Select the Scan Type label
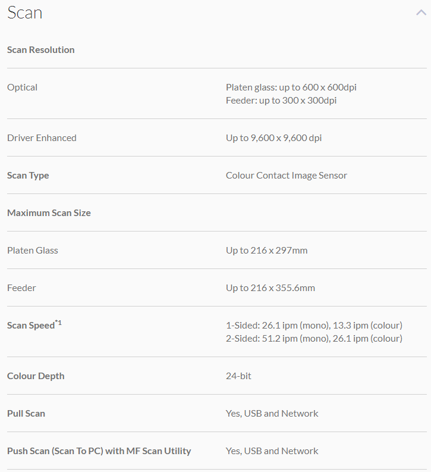 coord(28,176)
